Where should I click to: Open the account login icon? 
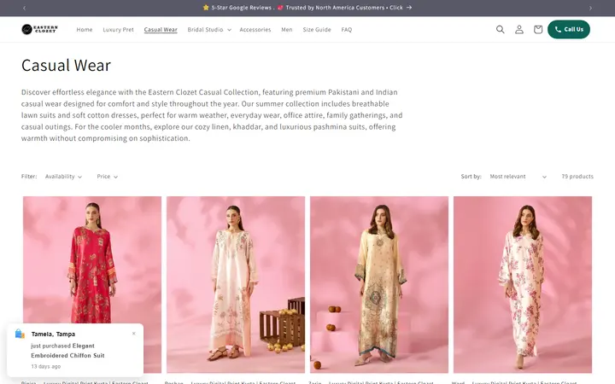click(519, 29)
